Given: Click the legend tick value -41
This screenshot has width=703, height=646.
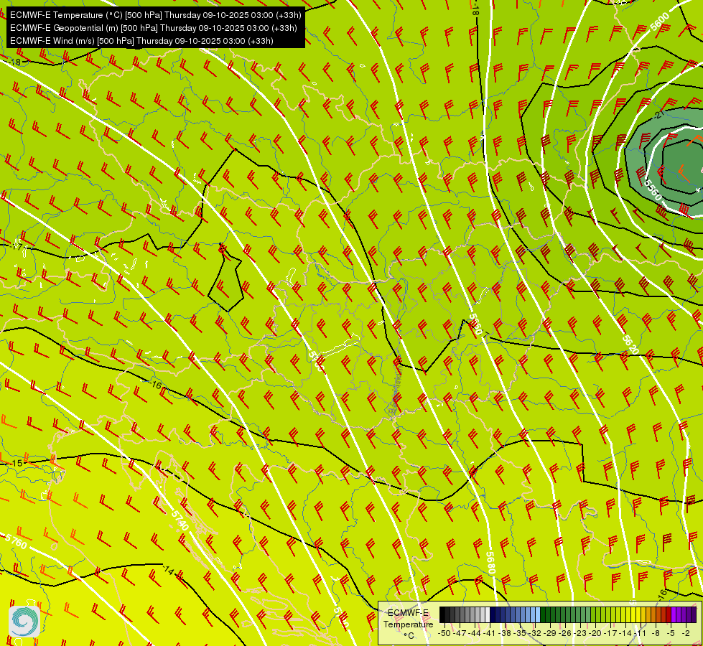Looking at the screenshot, I should [x=490, y=633].
